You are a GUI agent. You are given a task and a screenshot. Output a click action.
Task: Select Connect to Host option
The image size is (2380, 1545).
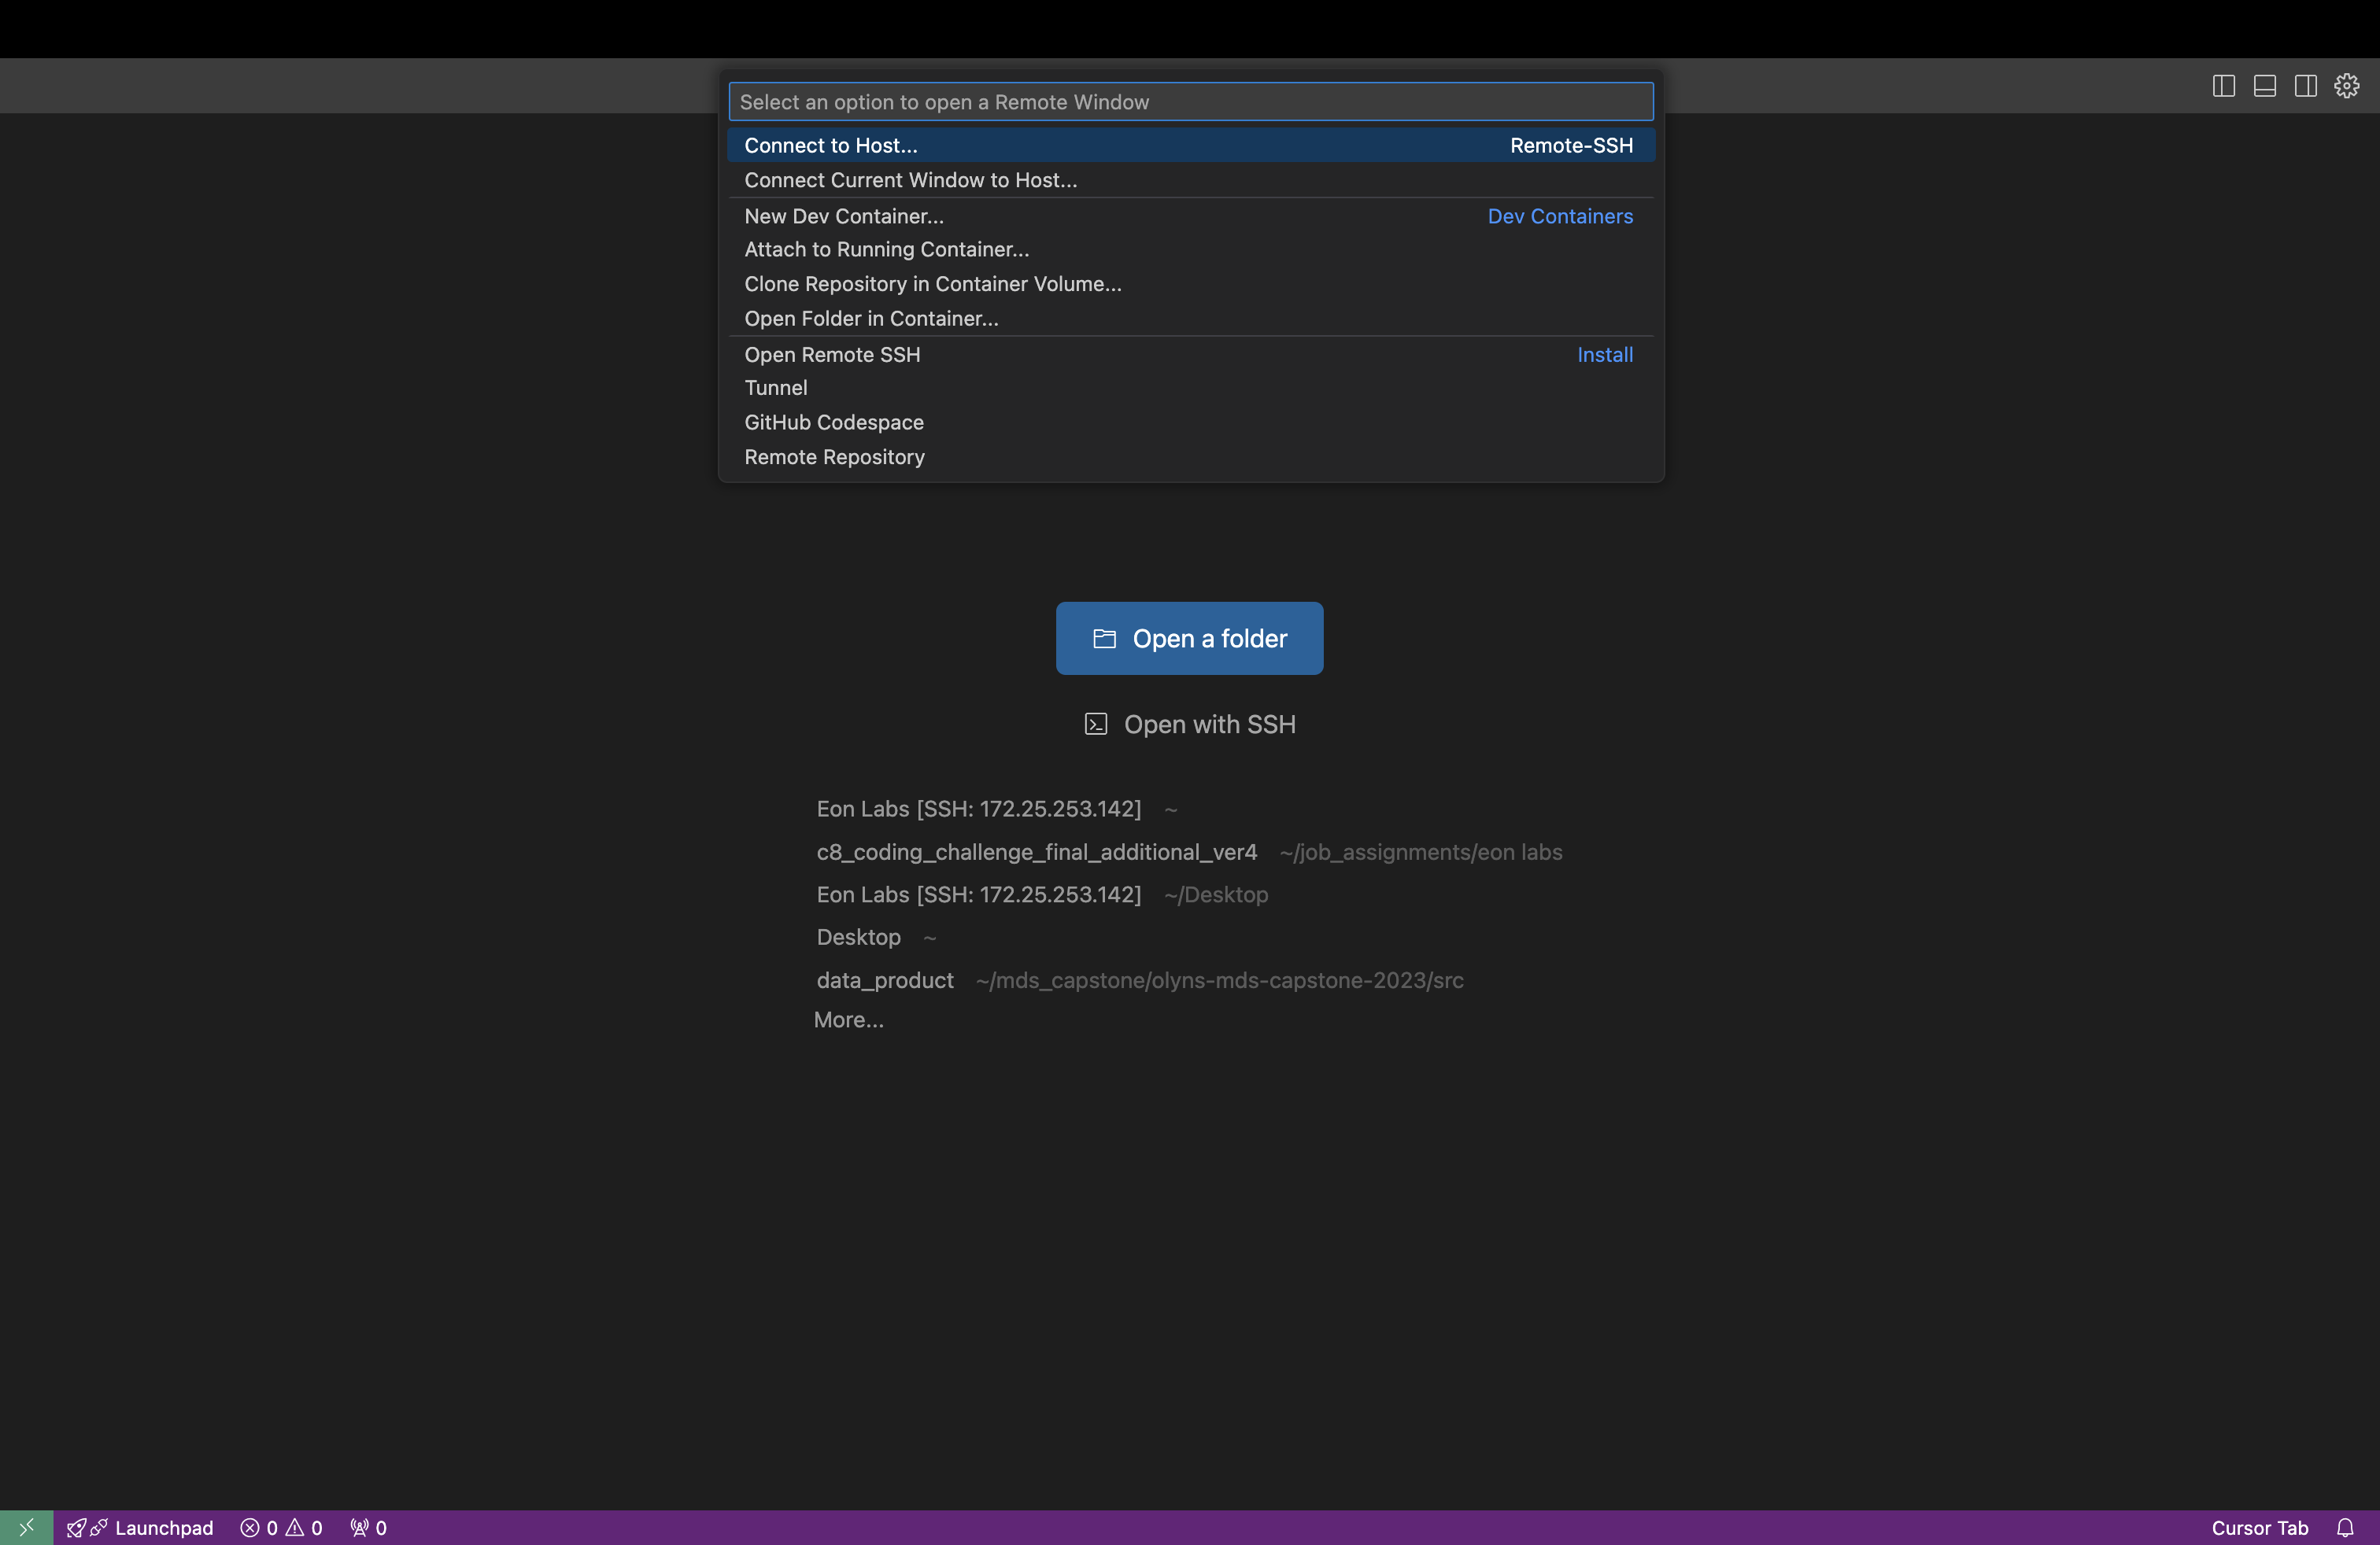[x=830, y=145]
